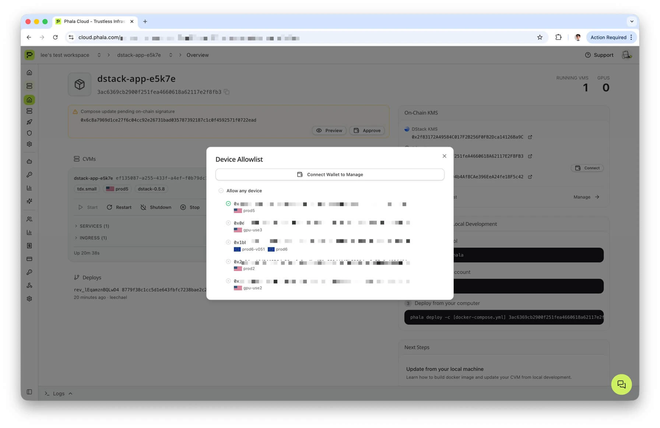The image size is (660, 428).
Task: Open a new Chrome tab with plus
Action: coord(145,21)
